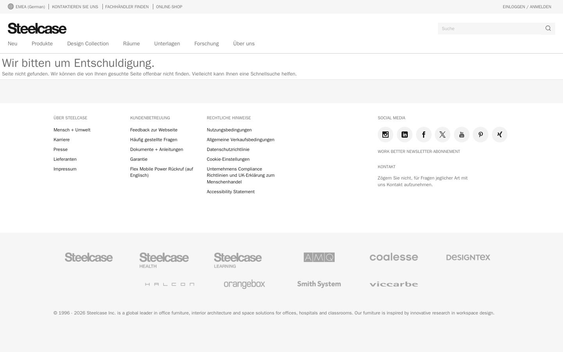Viewport: 563px width, 352px height.
Task: Open the Forschung menu
Action: click(x=206, y=44)
